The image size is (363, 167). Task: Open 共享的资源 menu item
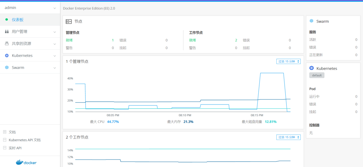point(30,43)
